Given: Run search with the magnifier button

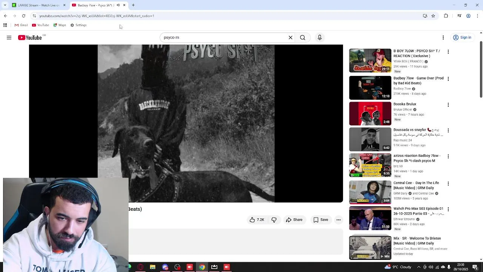Looking at the screenshot, I should coord(303,37).
